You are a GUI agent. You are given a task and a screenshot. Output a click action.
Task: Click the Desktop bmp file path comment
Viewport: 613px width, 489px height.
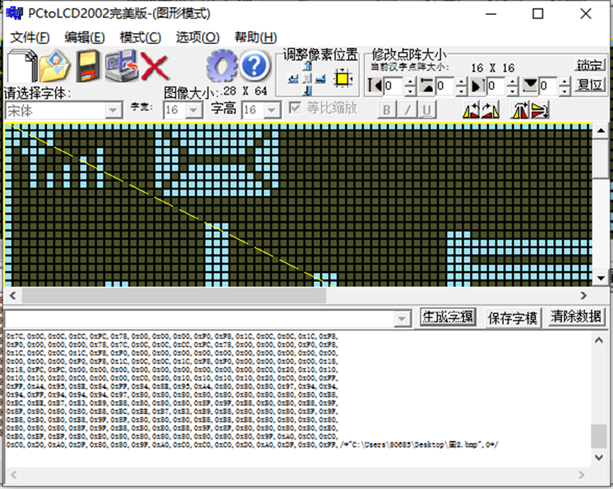tap(419, 445)
